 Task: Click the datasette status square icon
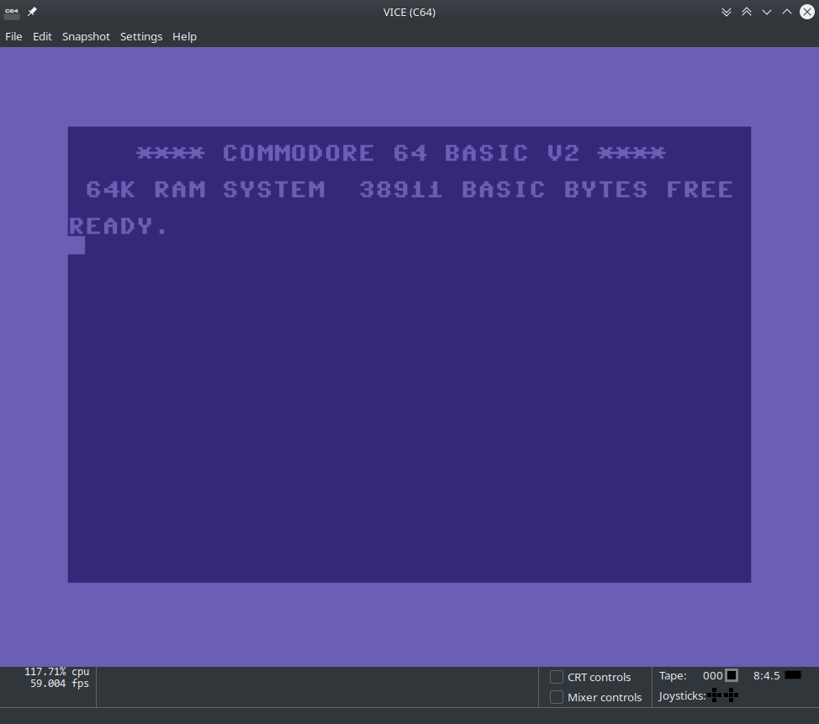(731, 675)
